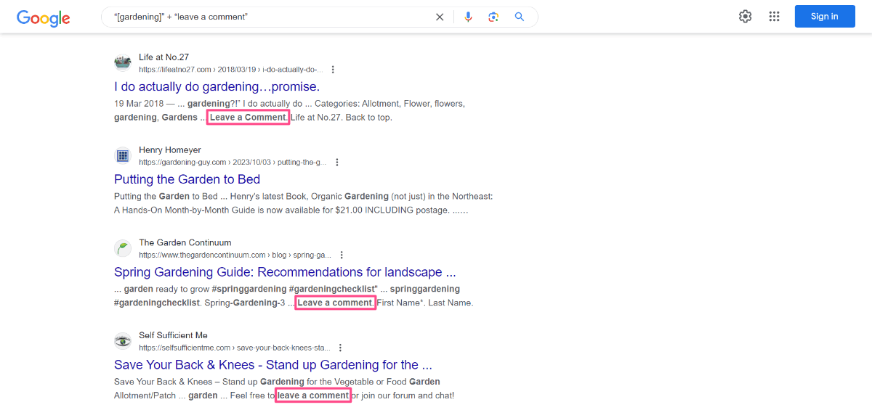Open The Garden Continuum favicon
872x418 pixels.
point(123,249)
